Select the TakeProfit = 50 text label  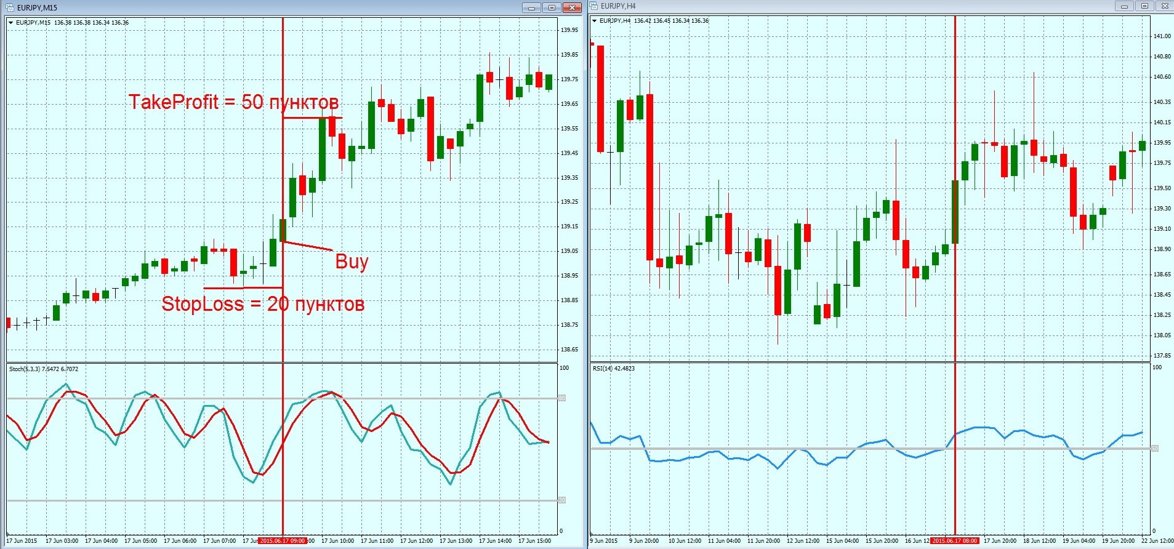click(233, 102)
